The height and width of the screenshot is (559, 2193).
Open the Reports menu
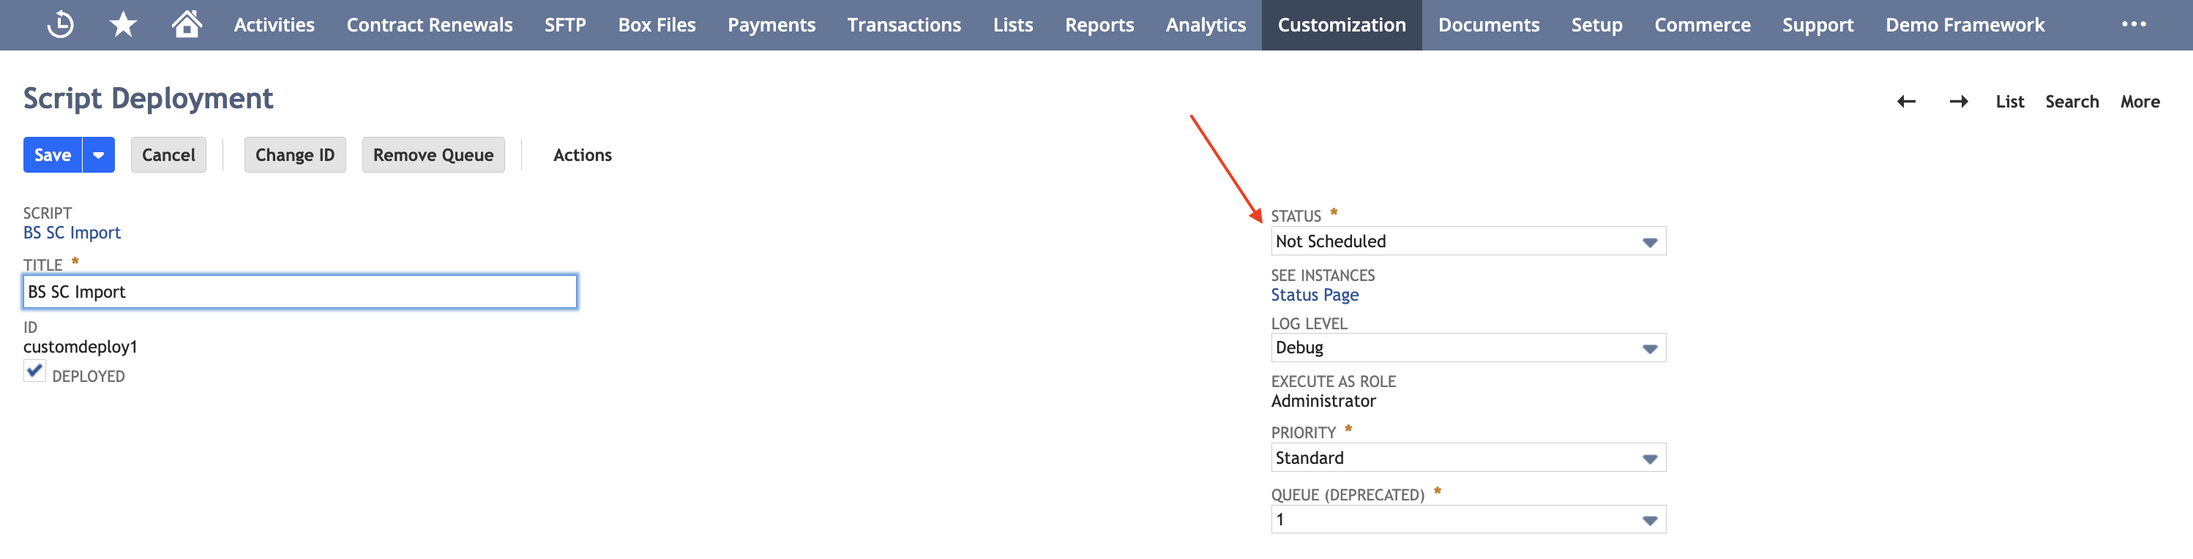point(1099,25)
